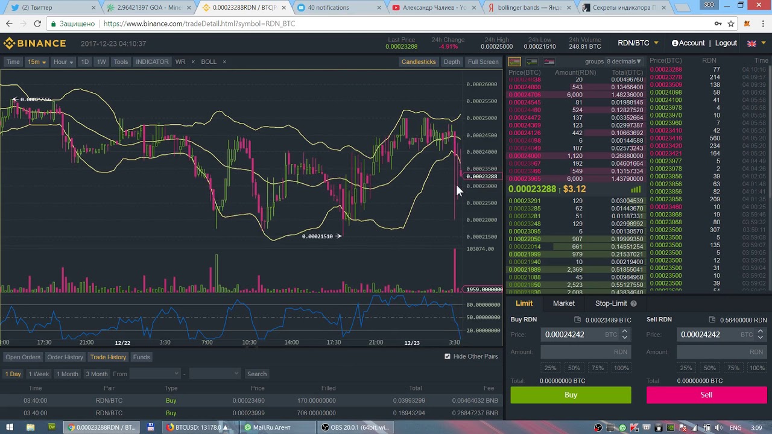Select 25% of sell amount
This screenshot has height=434, width=772.
[x=686, y=368]
